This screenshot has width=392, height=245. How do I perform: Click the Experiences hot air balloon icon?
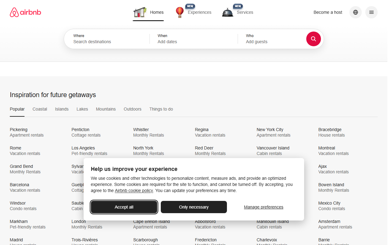[x=180, y=12]
